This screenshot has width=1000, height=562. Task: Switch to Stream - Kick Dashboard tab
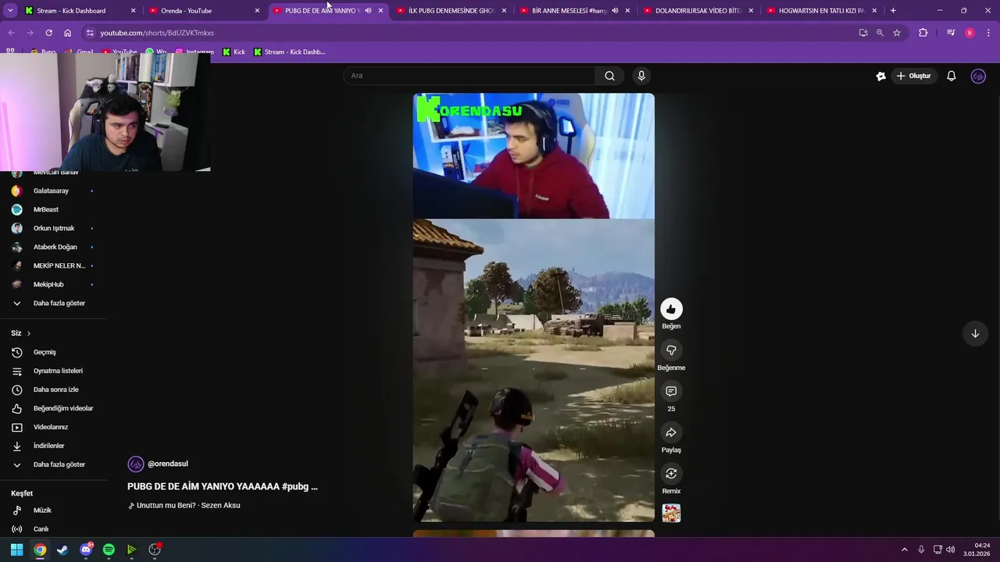[78, 11]
